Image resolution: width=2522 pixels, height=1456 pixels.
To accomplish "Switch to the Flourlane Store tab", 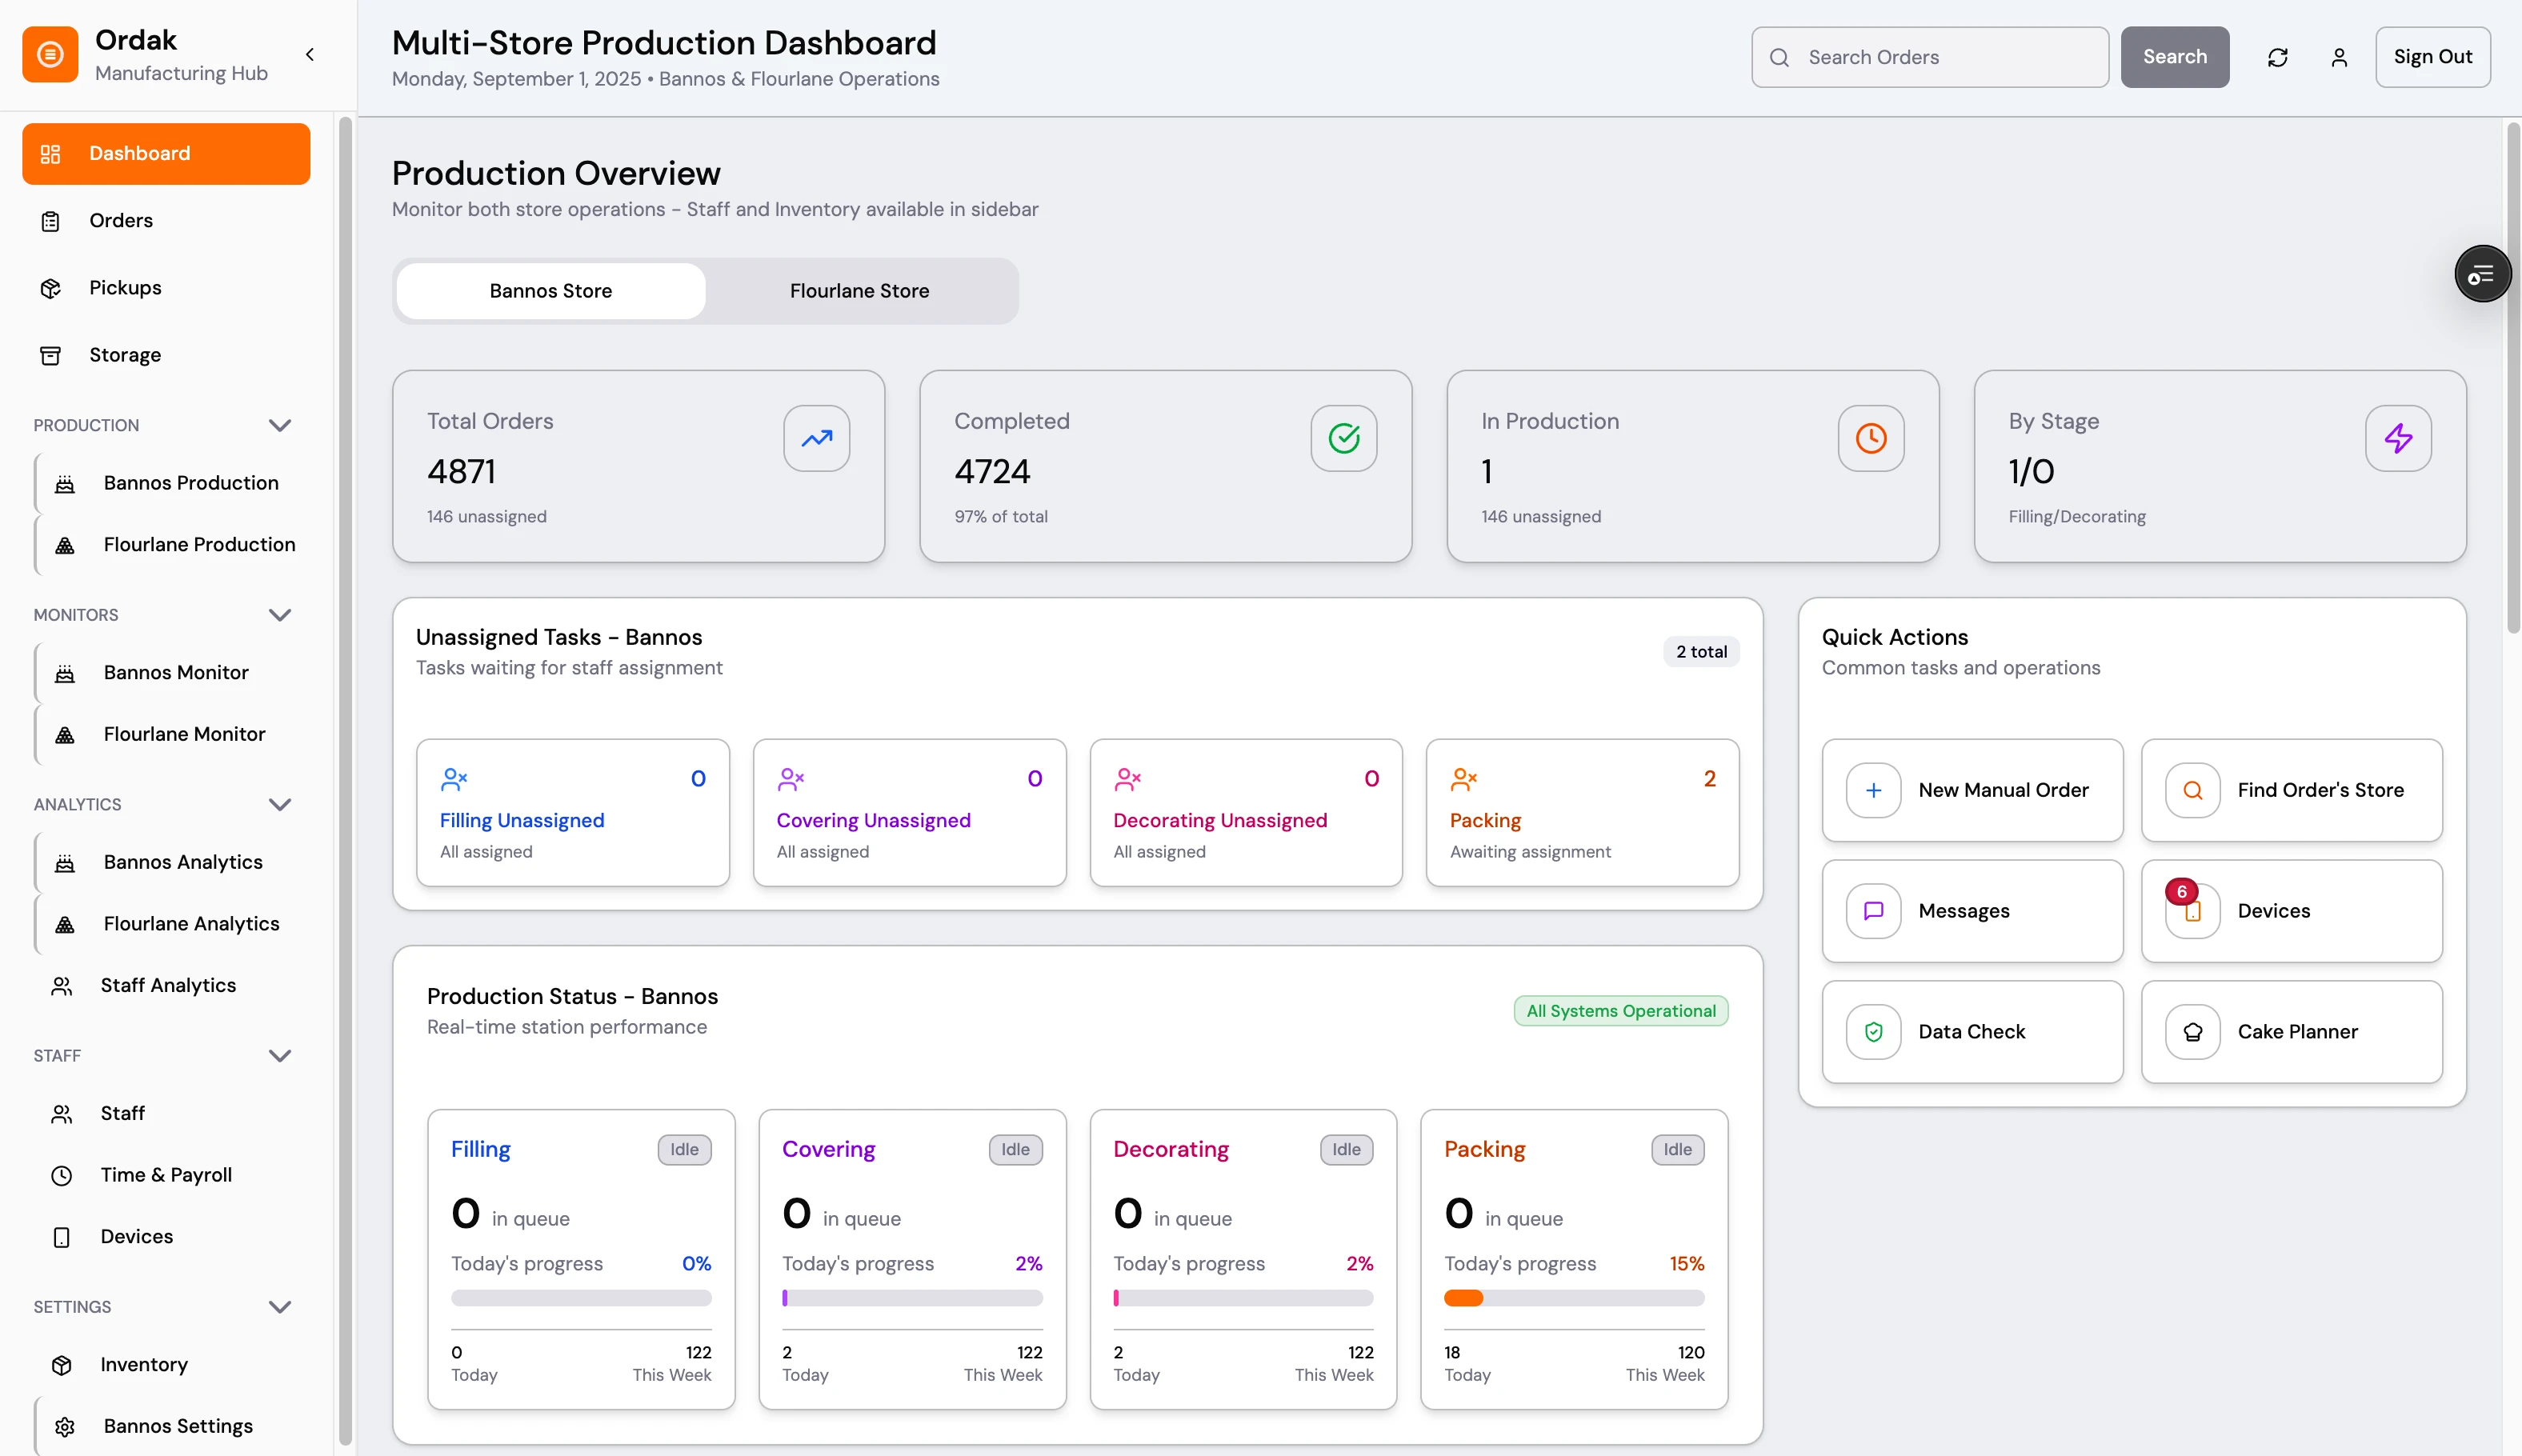I will [x=860, y=291].
